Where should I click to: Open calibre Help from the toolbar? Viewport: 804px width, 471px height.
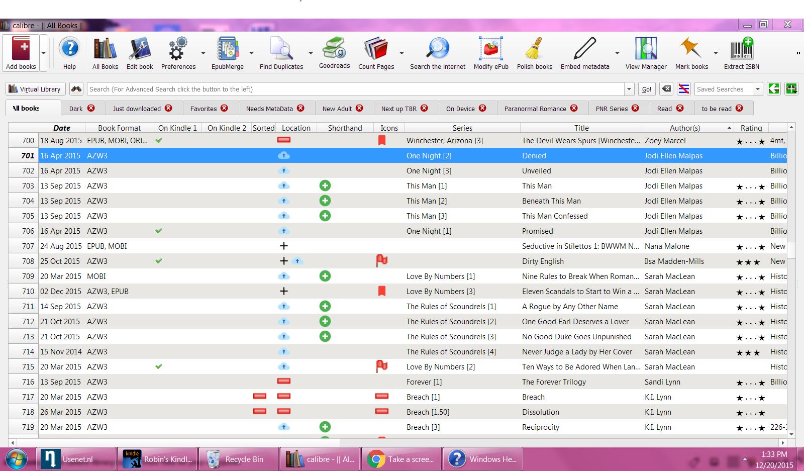click(x=69, y=53)
